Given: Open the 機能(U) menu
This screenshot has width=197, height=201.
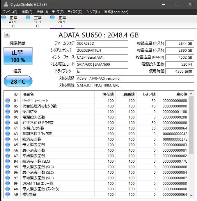Looking at the screenshot, I should tap(42, 12).
